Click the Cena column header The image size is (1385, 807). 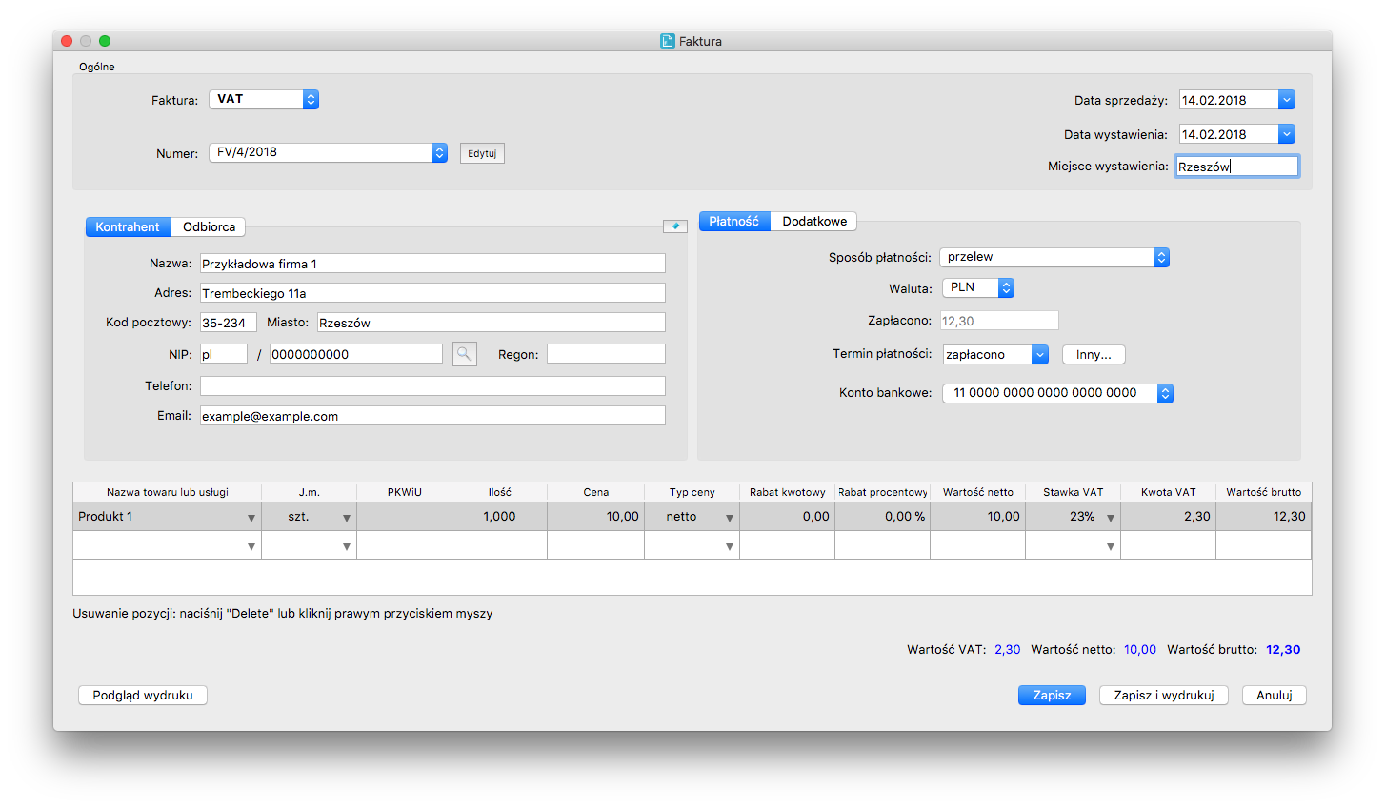pyautogui.click(x=596, y=492)
